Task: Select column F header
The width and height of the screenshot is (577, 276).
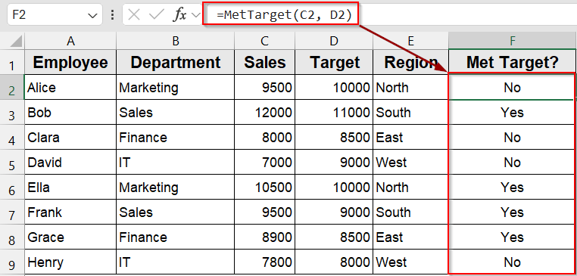Action: (x=512, y=41)
